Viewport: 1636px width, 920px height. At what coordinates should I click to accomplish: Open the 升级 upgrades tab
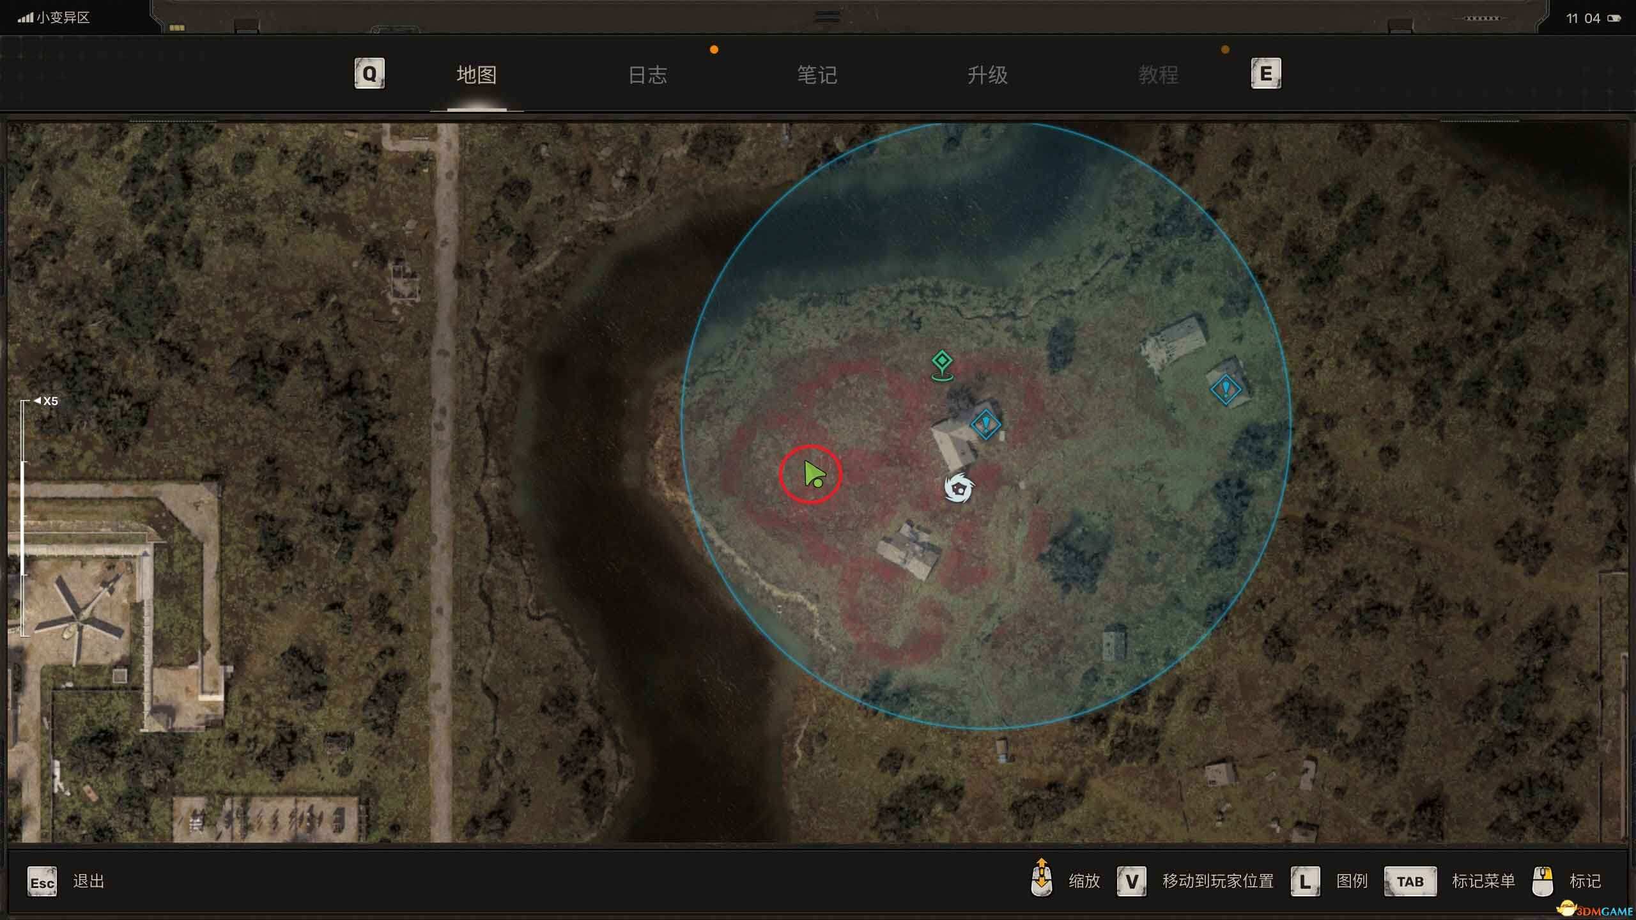click(987, 75)
